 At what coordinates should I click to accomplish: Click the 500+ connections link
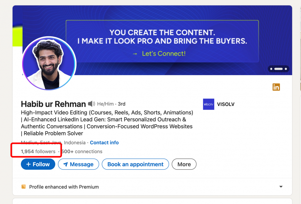(82, 151)
